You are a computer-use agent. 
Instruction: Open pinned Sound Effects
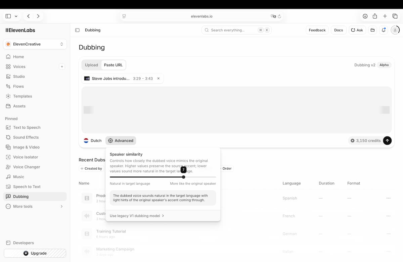pos(35,137)
